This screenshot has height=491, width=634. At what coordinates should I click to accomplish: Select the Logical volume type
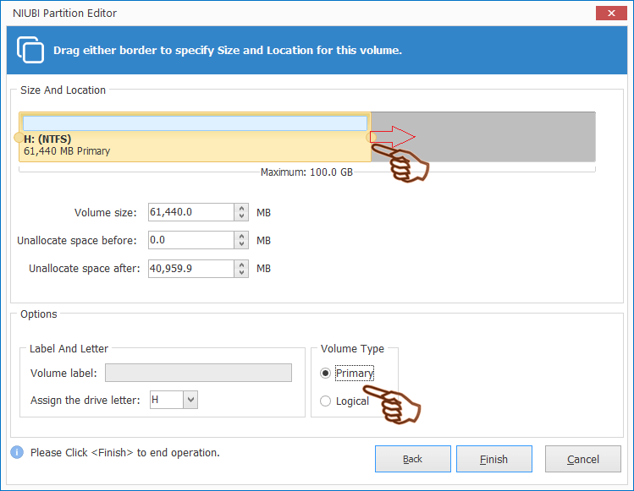327,401
